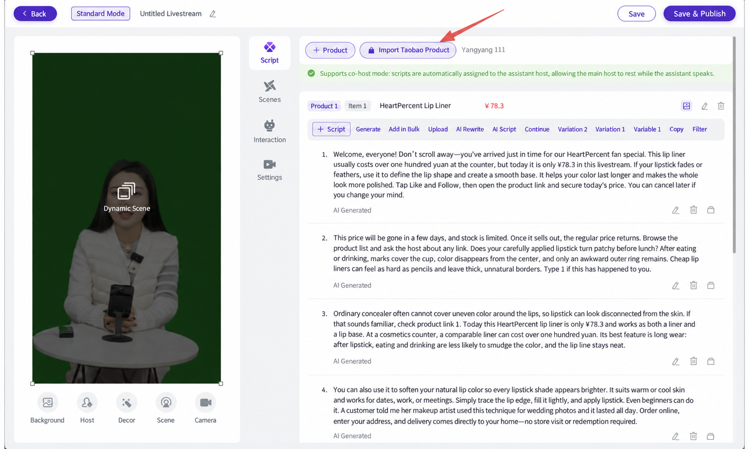This screenshot has height=449, width=749.
Task: Click the Dynamic Scene icon on preview
Action: tap(126, 191)
